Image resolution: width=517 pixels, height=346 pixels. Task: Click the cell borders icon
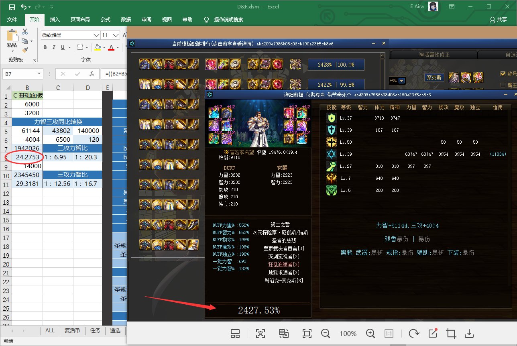pyautogui.click(x=80, y=47)
